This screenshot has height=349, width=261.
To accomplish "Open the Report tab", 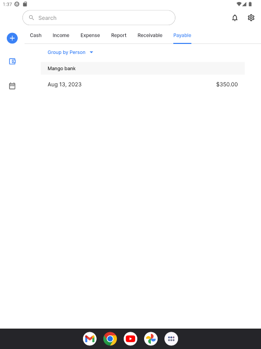I will [119, 36].
